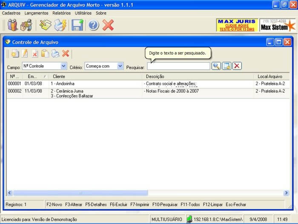The height and width of the screenshot is (224, 298).
Task: Open the Lançamentos menu
Action: [36, 13]
